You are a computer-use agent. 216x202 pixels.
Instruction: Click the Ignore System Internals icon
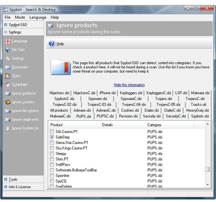8,128
